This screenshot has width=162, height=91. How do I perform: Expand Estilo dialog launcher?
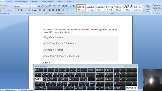(x=150, y=13)
